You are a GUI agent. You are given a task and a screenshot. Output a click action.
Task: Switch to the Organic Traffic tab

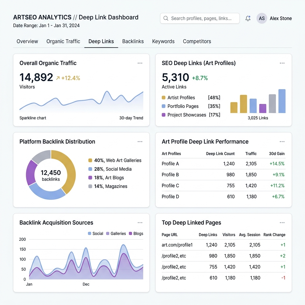(63, 41)
